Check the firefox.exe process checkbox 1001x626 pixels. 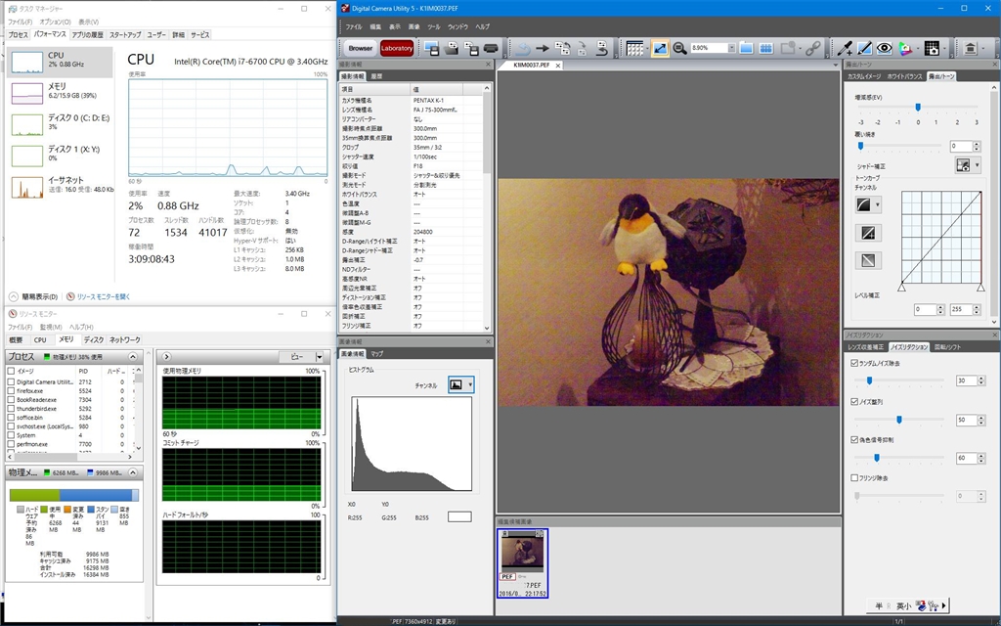point(11,390)
